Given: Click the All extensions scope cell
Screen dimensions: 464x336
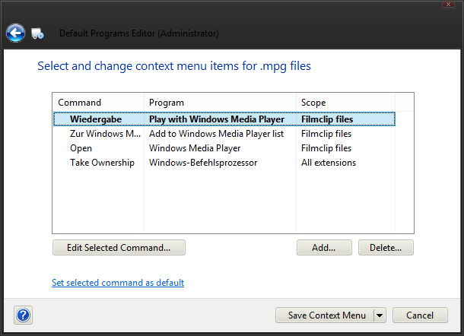Looking at the screenshot, I should [x=329, y=163].
